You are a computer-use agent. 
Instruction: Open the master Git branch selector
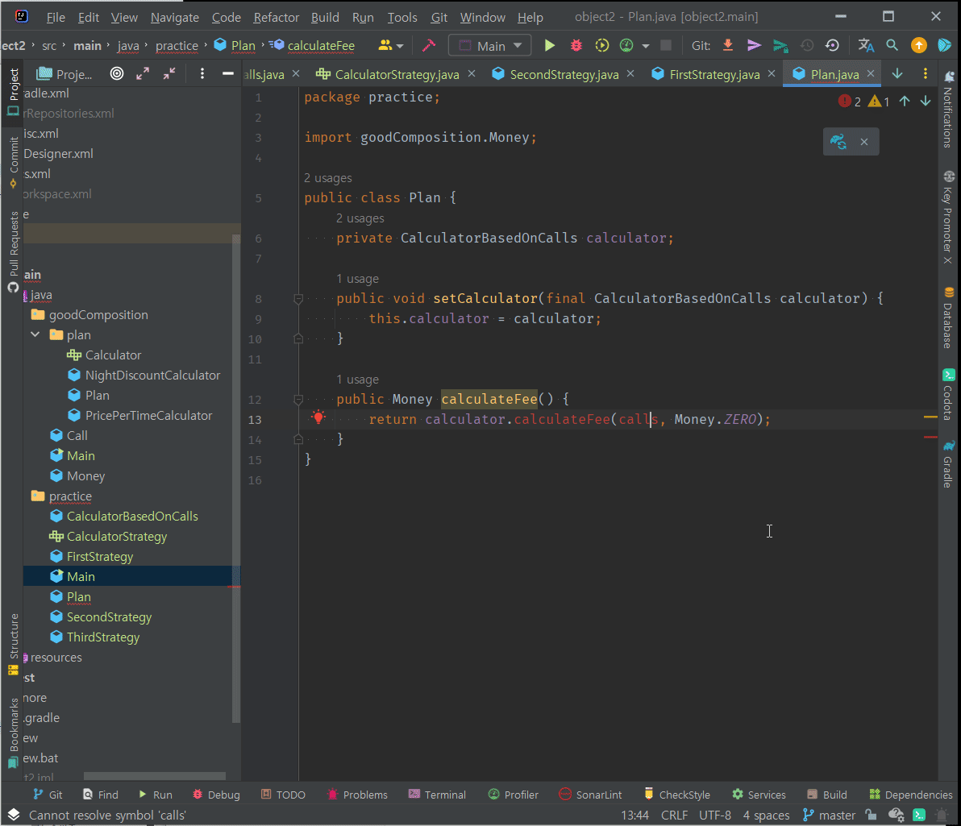(x=830, y=816)
